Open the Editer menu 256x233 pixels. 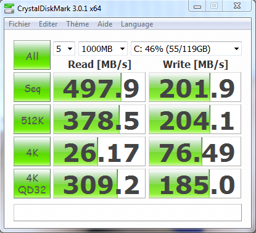point(48,24)
